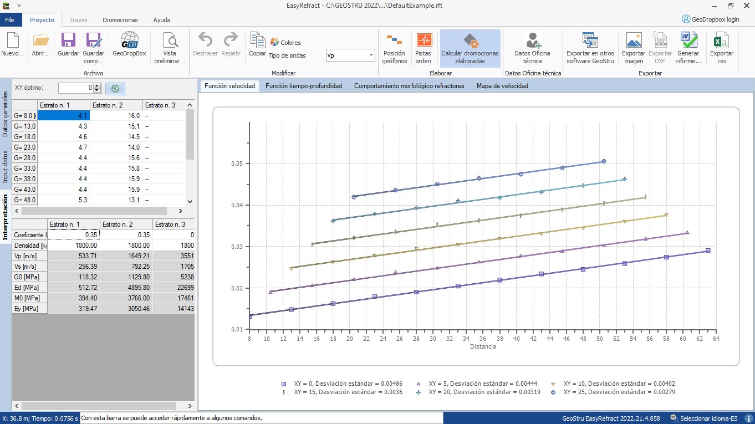
Task: Click GeoDropbox login link
Action: click(711, 19)
